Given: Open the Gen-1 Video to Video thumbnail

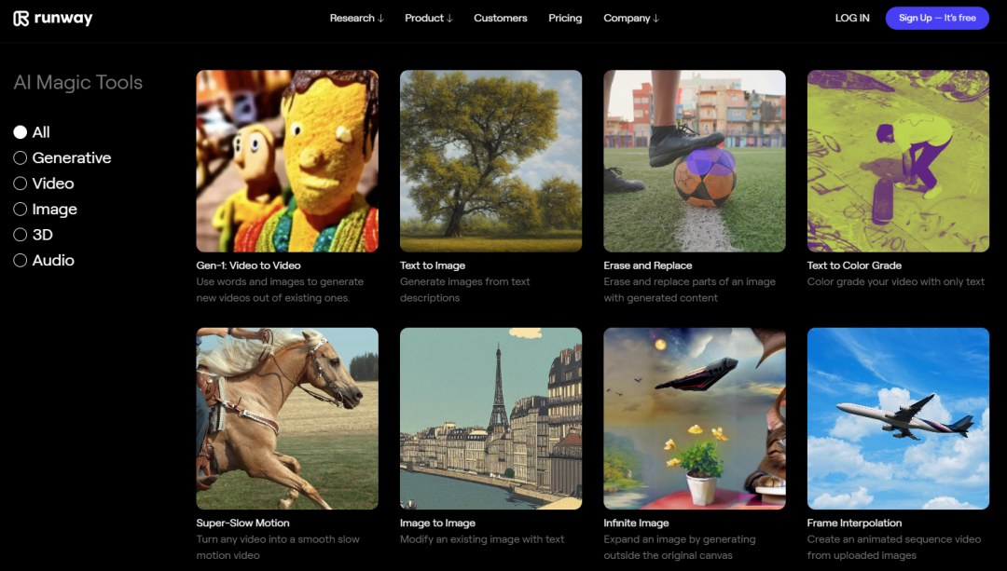Looking at the screenshot, I should tap(287, 161).
